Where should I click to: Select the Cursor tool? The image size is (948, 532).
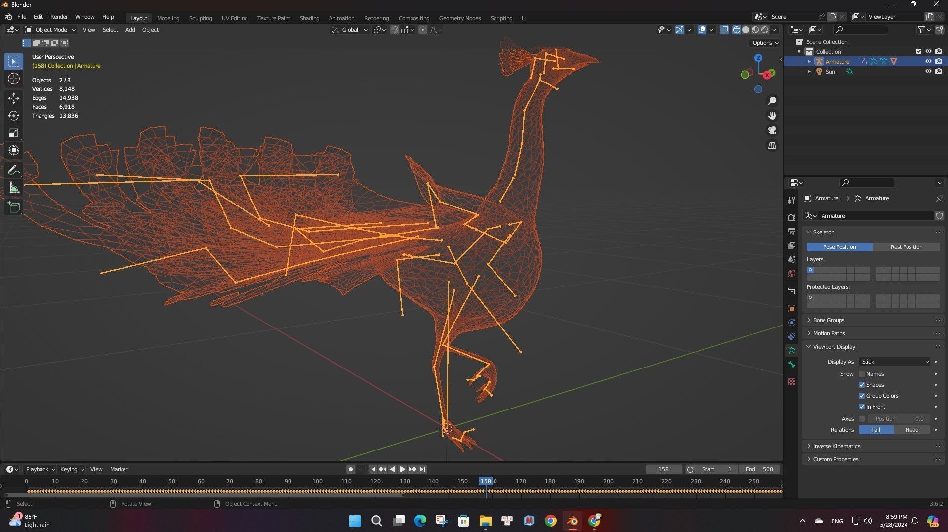(14, 79)
